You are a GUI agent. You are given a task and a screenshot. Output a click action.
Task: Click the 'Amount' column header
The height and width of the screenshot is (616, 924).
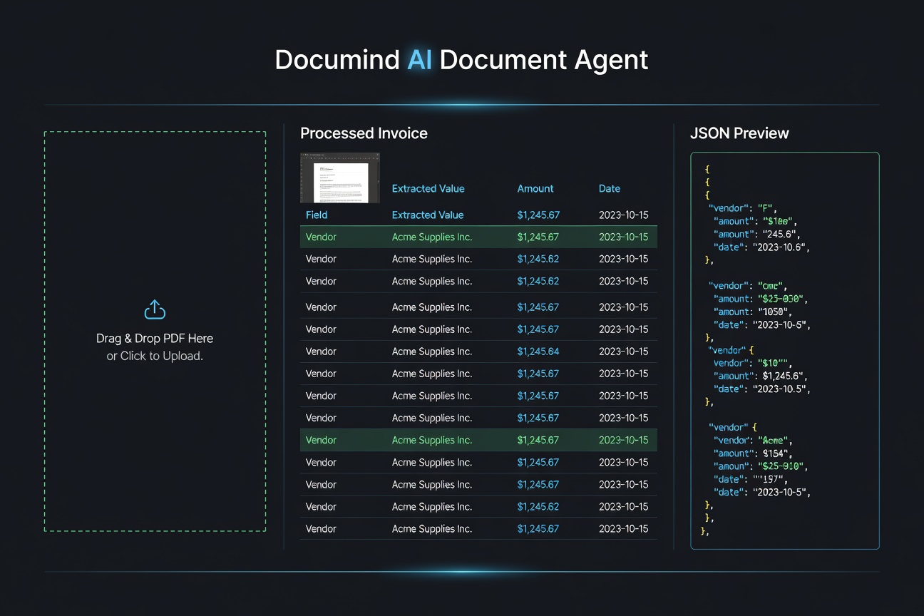[x=535, y=189]
